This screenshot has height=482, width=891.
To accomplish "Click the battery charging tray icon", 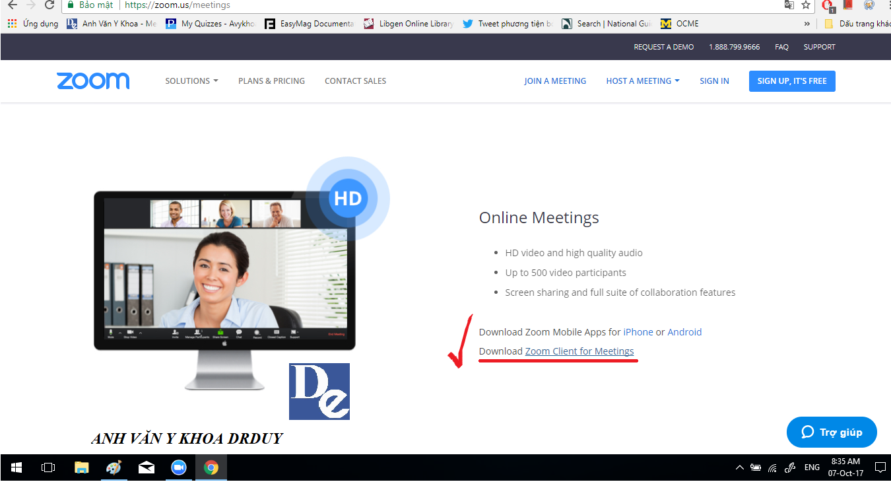I will coord(756,467).
